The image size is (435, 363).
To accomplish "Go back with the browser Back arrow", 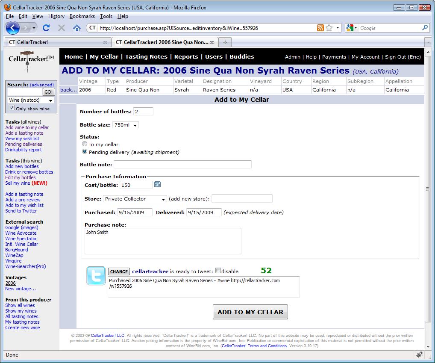I will point(12,28).
